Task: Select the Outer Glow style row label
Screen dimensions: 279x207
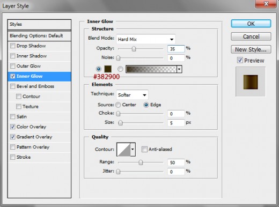Action: point(28,66)
